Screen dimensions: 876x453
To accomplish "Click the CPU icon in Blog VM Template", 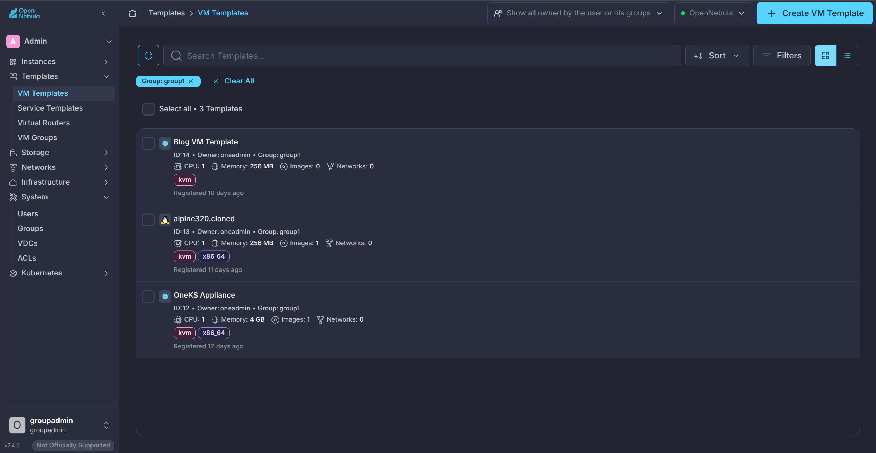I will click(178, 166).
